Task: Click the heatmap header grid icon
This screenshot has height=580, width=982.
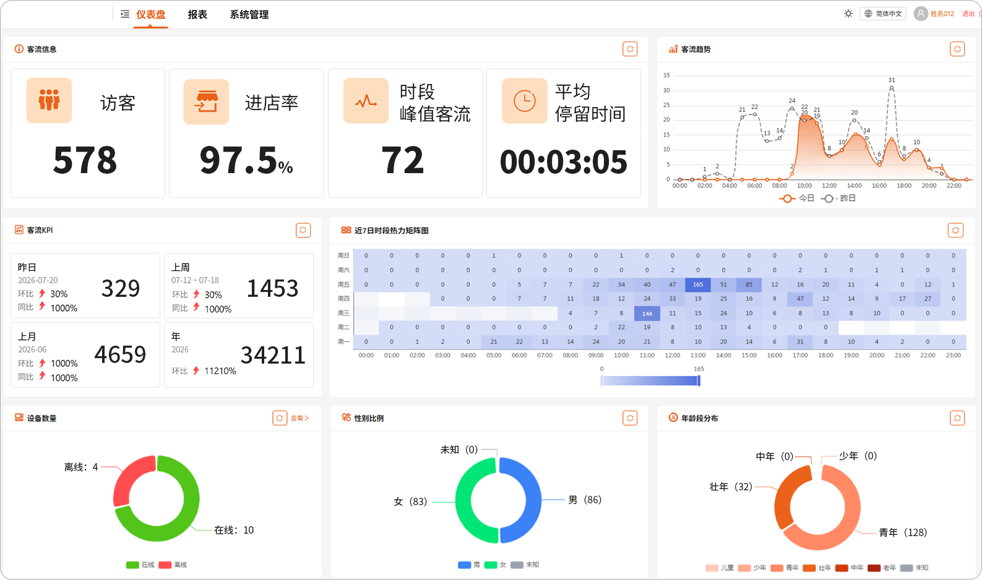Action: tap(346, 230)
